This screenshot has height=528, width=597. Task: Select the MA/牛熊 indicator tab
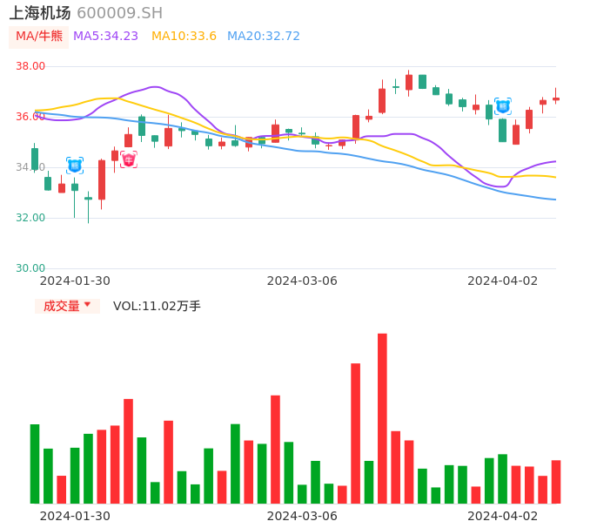point(39,37)
